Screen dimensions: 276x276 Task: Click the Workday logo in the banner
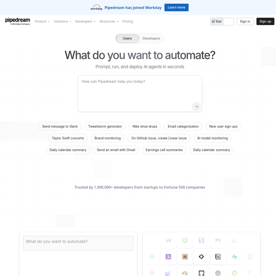point(96,8)
